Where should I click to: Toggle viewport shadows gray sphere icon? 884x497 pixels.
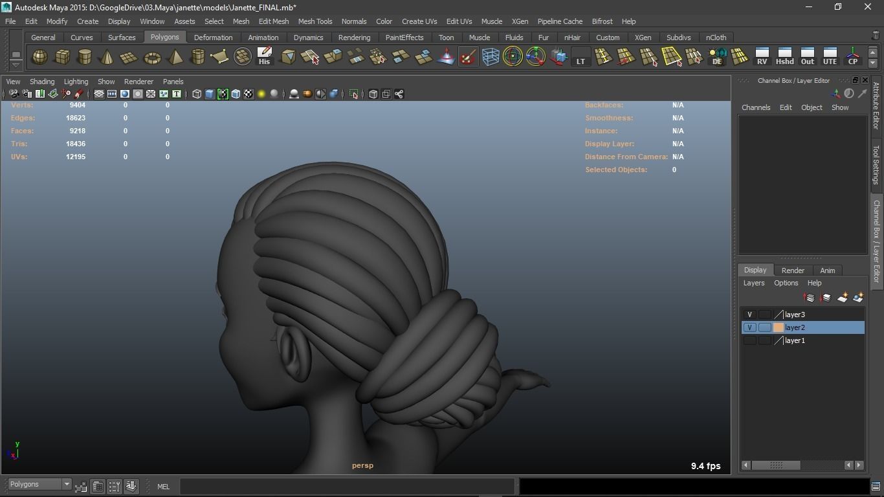(274, 94)
